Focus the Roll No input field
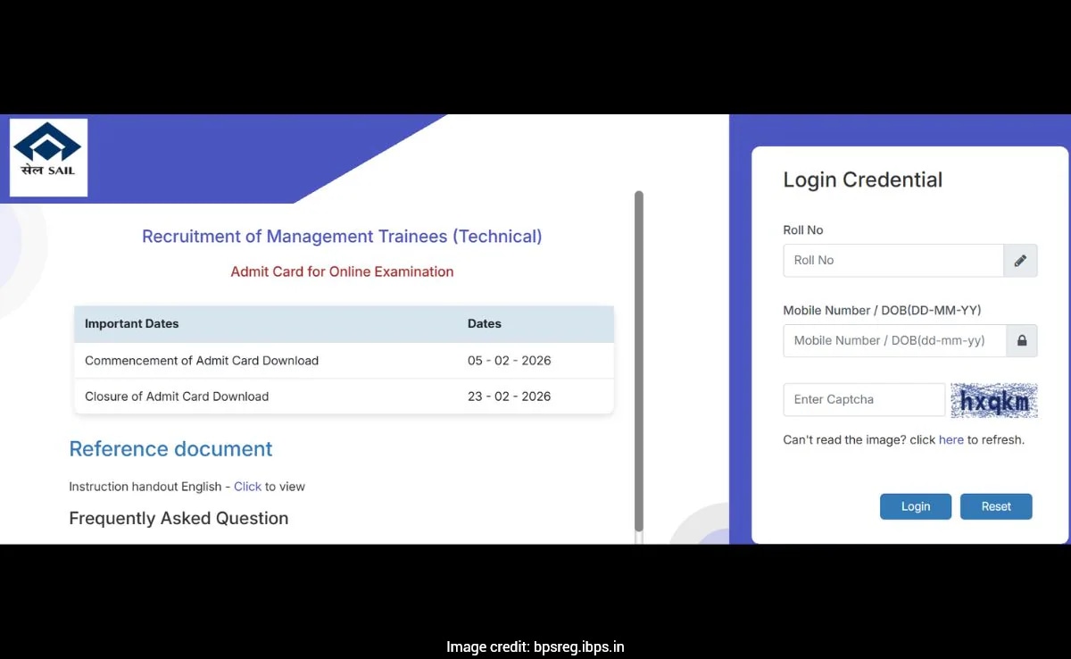This screenshot has width=1071, height=659. click(x=892, y=261)
